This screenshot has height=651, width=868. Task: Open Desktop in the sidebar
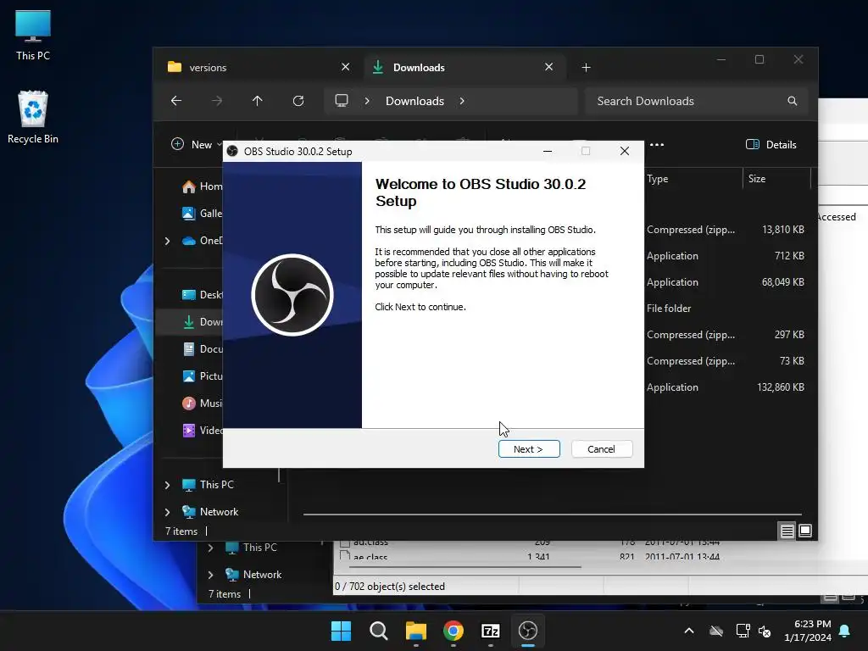(202, 295)
